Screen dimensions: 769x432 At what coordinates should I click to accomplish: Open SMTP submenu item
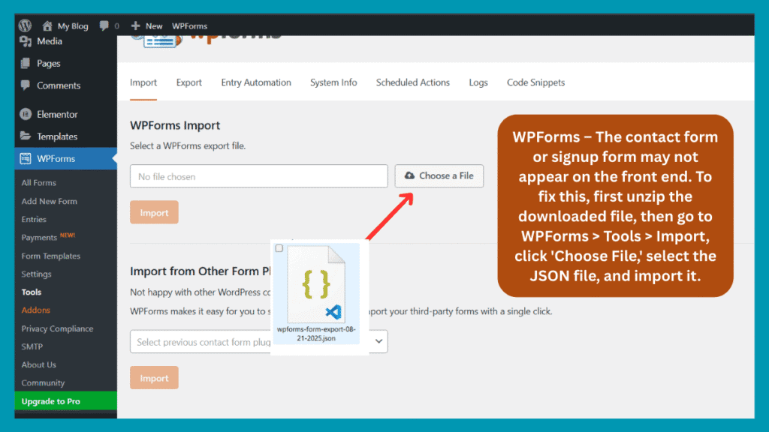(32, 346)
